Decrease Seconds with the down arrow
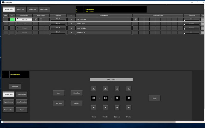 (x=117, y=107)
